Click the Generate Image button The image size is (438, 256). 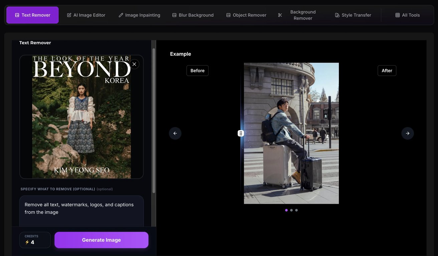click(x=101, y=240)
